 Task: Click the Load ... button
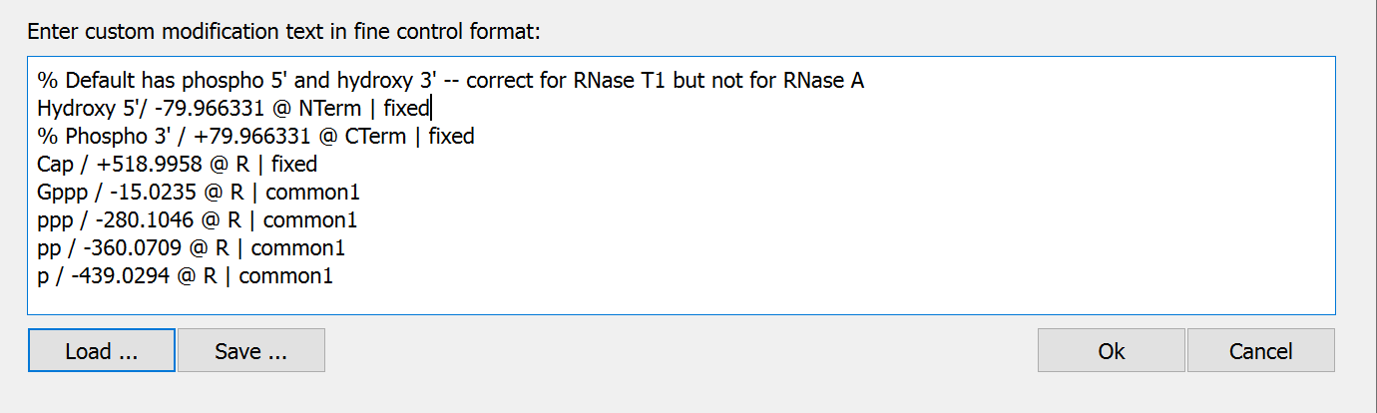[x=102, y=351]
